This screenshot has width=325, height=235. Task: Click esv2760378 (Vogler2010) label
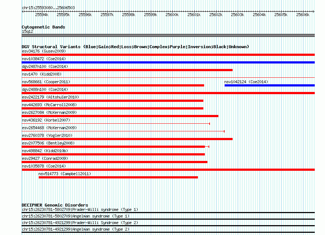point(47,135)
